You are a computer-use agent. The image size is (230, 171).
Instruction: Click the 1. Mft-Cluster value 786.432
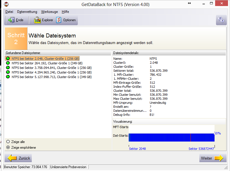(x=156, y=75)
